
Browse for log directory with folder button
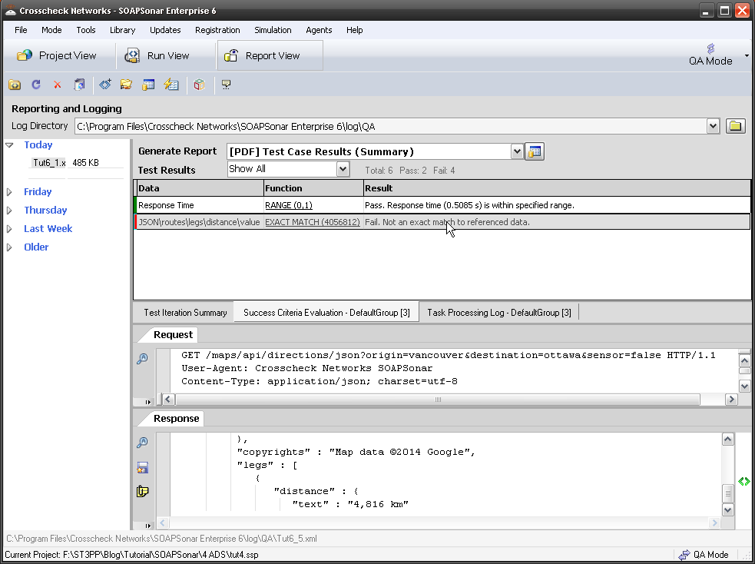(735, 126)
